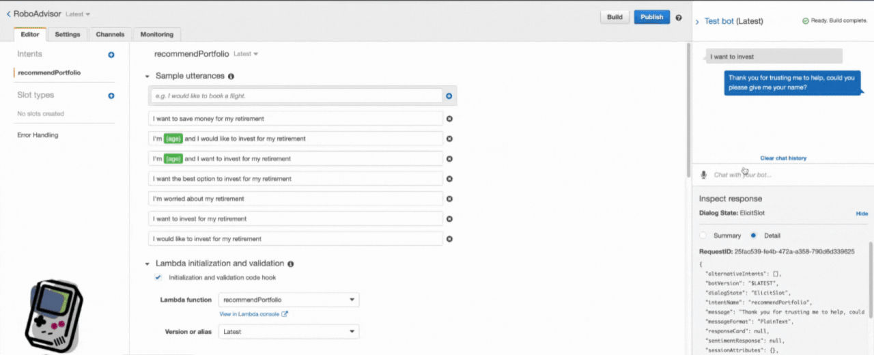Viewport: 874px width, 355px height.
Task: Select the Summary radio button
Action: coord(704,236)
